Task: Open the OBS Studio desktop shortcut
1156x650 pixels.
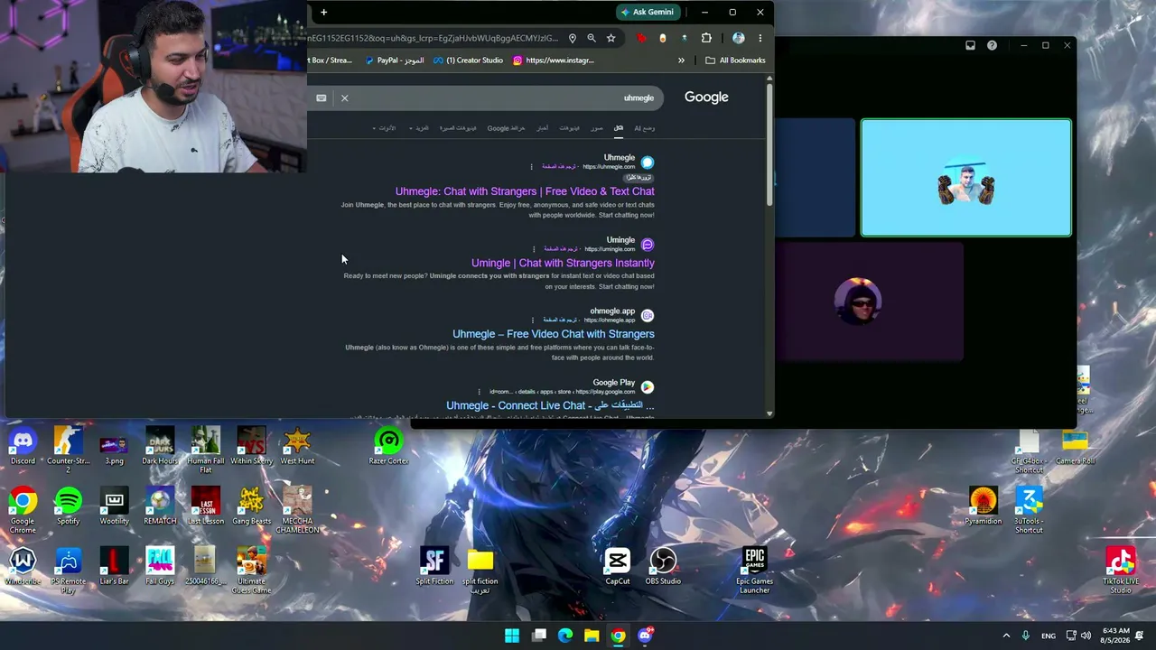Action: pos(663,566)
